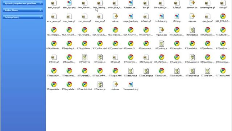The height and width of the screenshot is (131, 232).
Task: Select the RTCountry.js script file
Action: 161,44
